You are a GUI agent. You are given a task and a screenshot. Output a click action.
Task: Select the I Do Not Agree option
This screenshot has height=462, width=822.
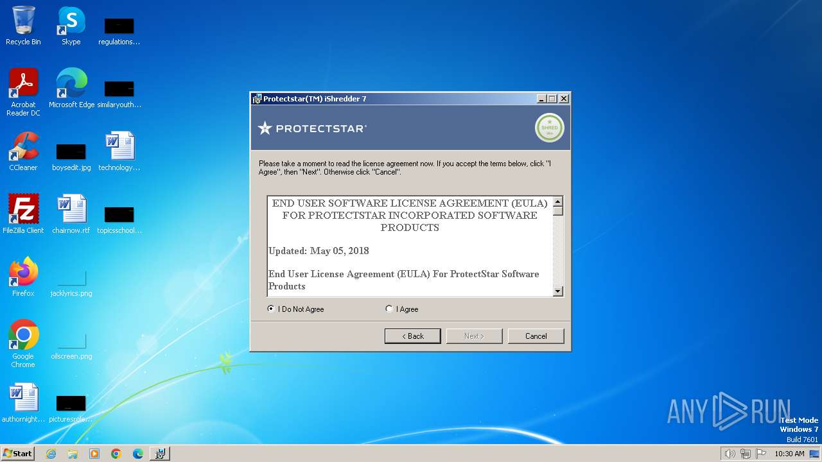[271, 309]
